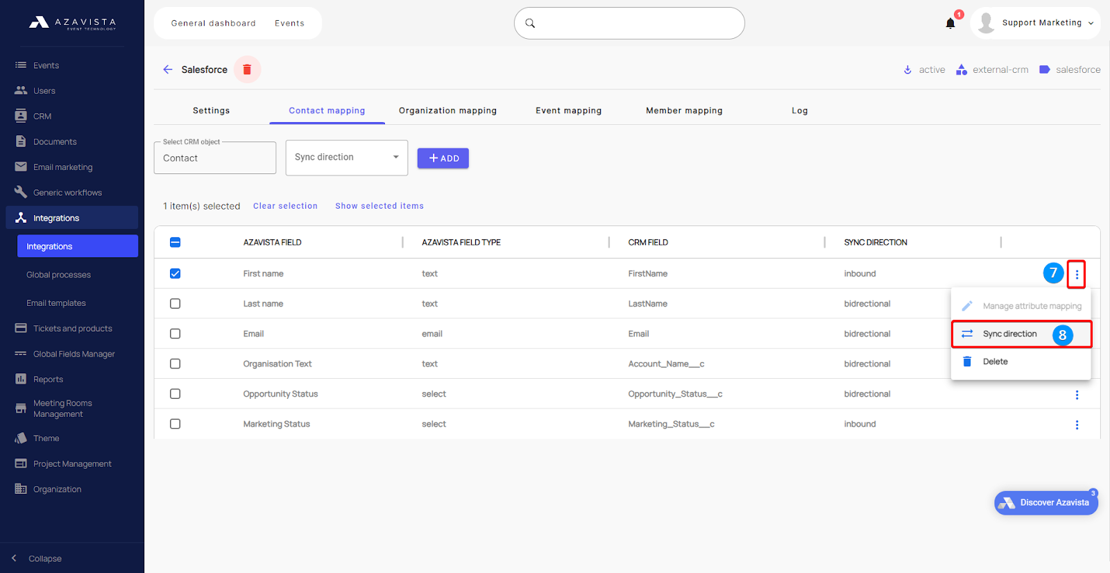This screenshot has height=573, width=1110.
Task: Toggle the select-all header checkbox
Action: click(175, 242)
